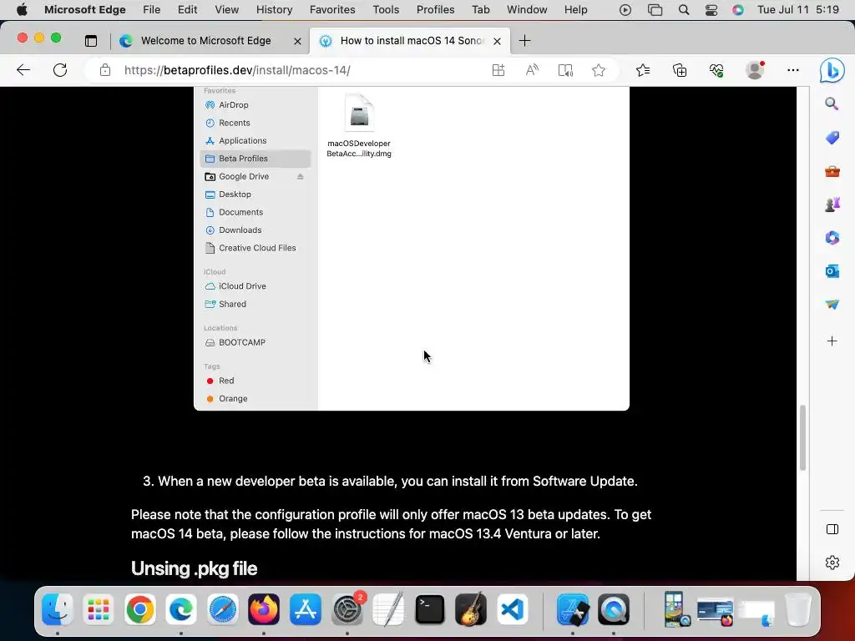Open sidebar Tools briefcase
Viewport: 855px width, 641px height.
coord(832,172)
